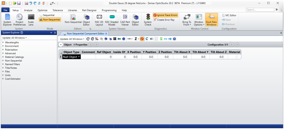Open the CAD dropdown in editor toolbar

(x=130, y=39)
